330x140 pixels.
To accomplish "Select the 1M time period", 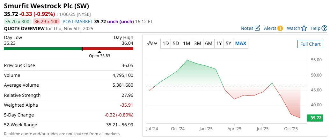I will click(187, 43).
